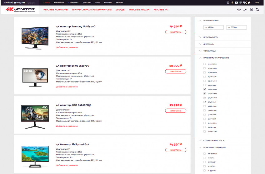This screenshot has width=265, height=174.
Task: Open the YouTube channel icon
Action: [236, 2]
